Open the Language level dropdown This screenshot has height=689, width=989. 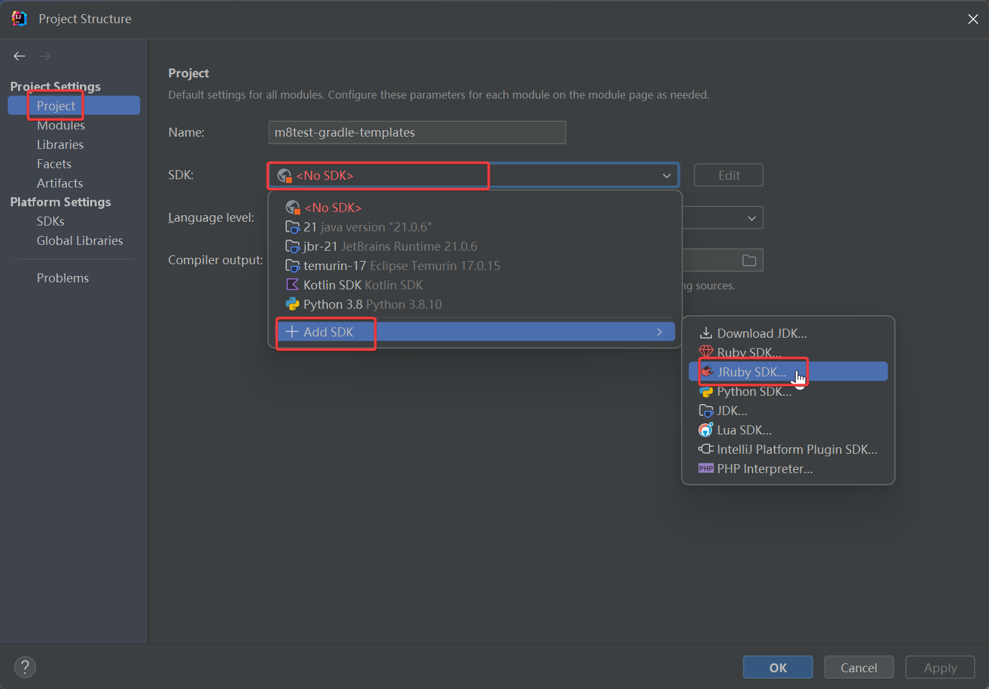pos(751,218)
